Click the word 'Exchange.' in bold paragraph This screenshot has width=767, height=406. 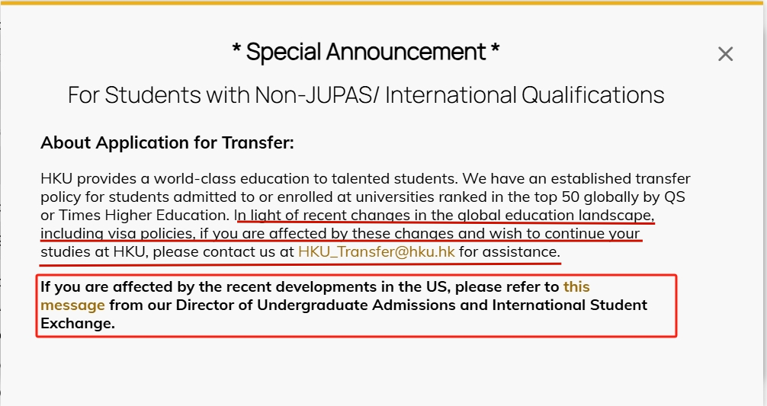78,324
